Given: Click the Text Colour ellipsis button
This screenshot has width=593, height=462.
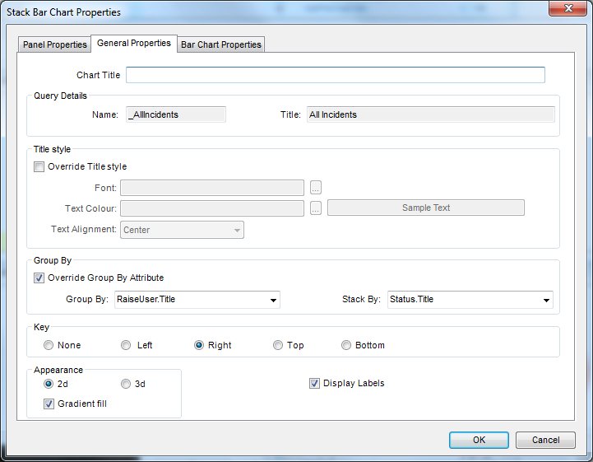Looking at the screenshot, I should (x=315, y=208).
